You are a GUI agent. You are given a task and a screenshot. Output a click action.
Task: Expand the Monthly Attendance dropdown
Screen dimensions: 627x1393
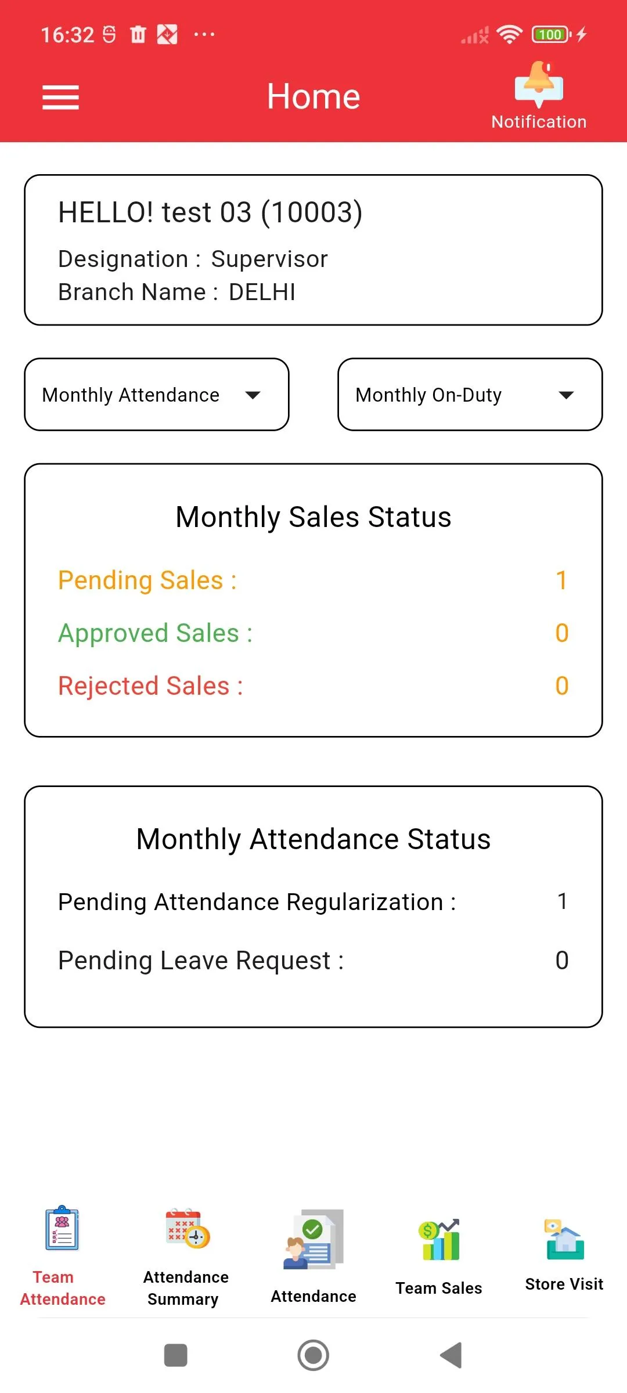[157, 395]
